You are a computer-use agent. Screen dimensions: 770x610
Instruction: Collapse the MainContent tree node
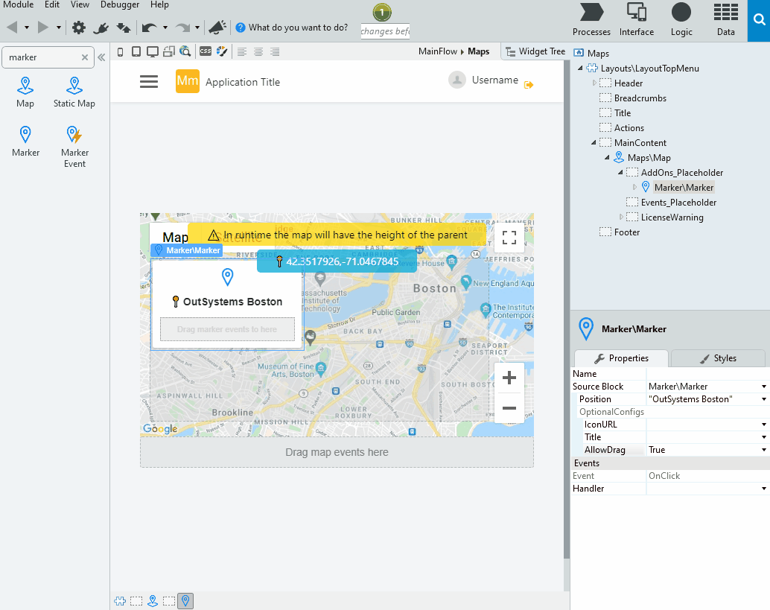click(x=594, y=143)
